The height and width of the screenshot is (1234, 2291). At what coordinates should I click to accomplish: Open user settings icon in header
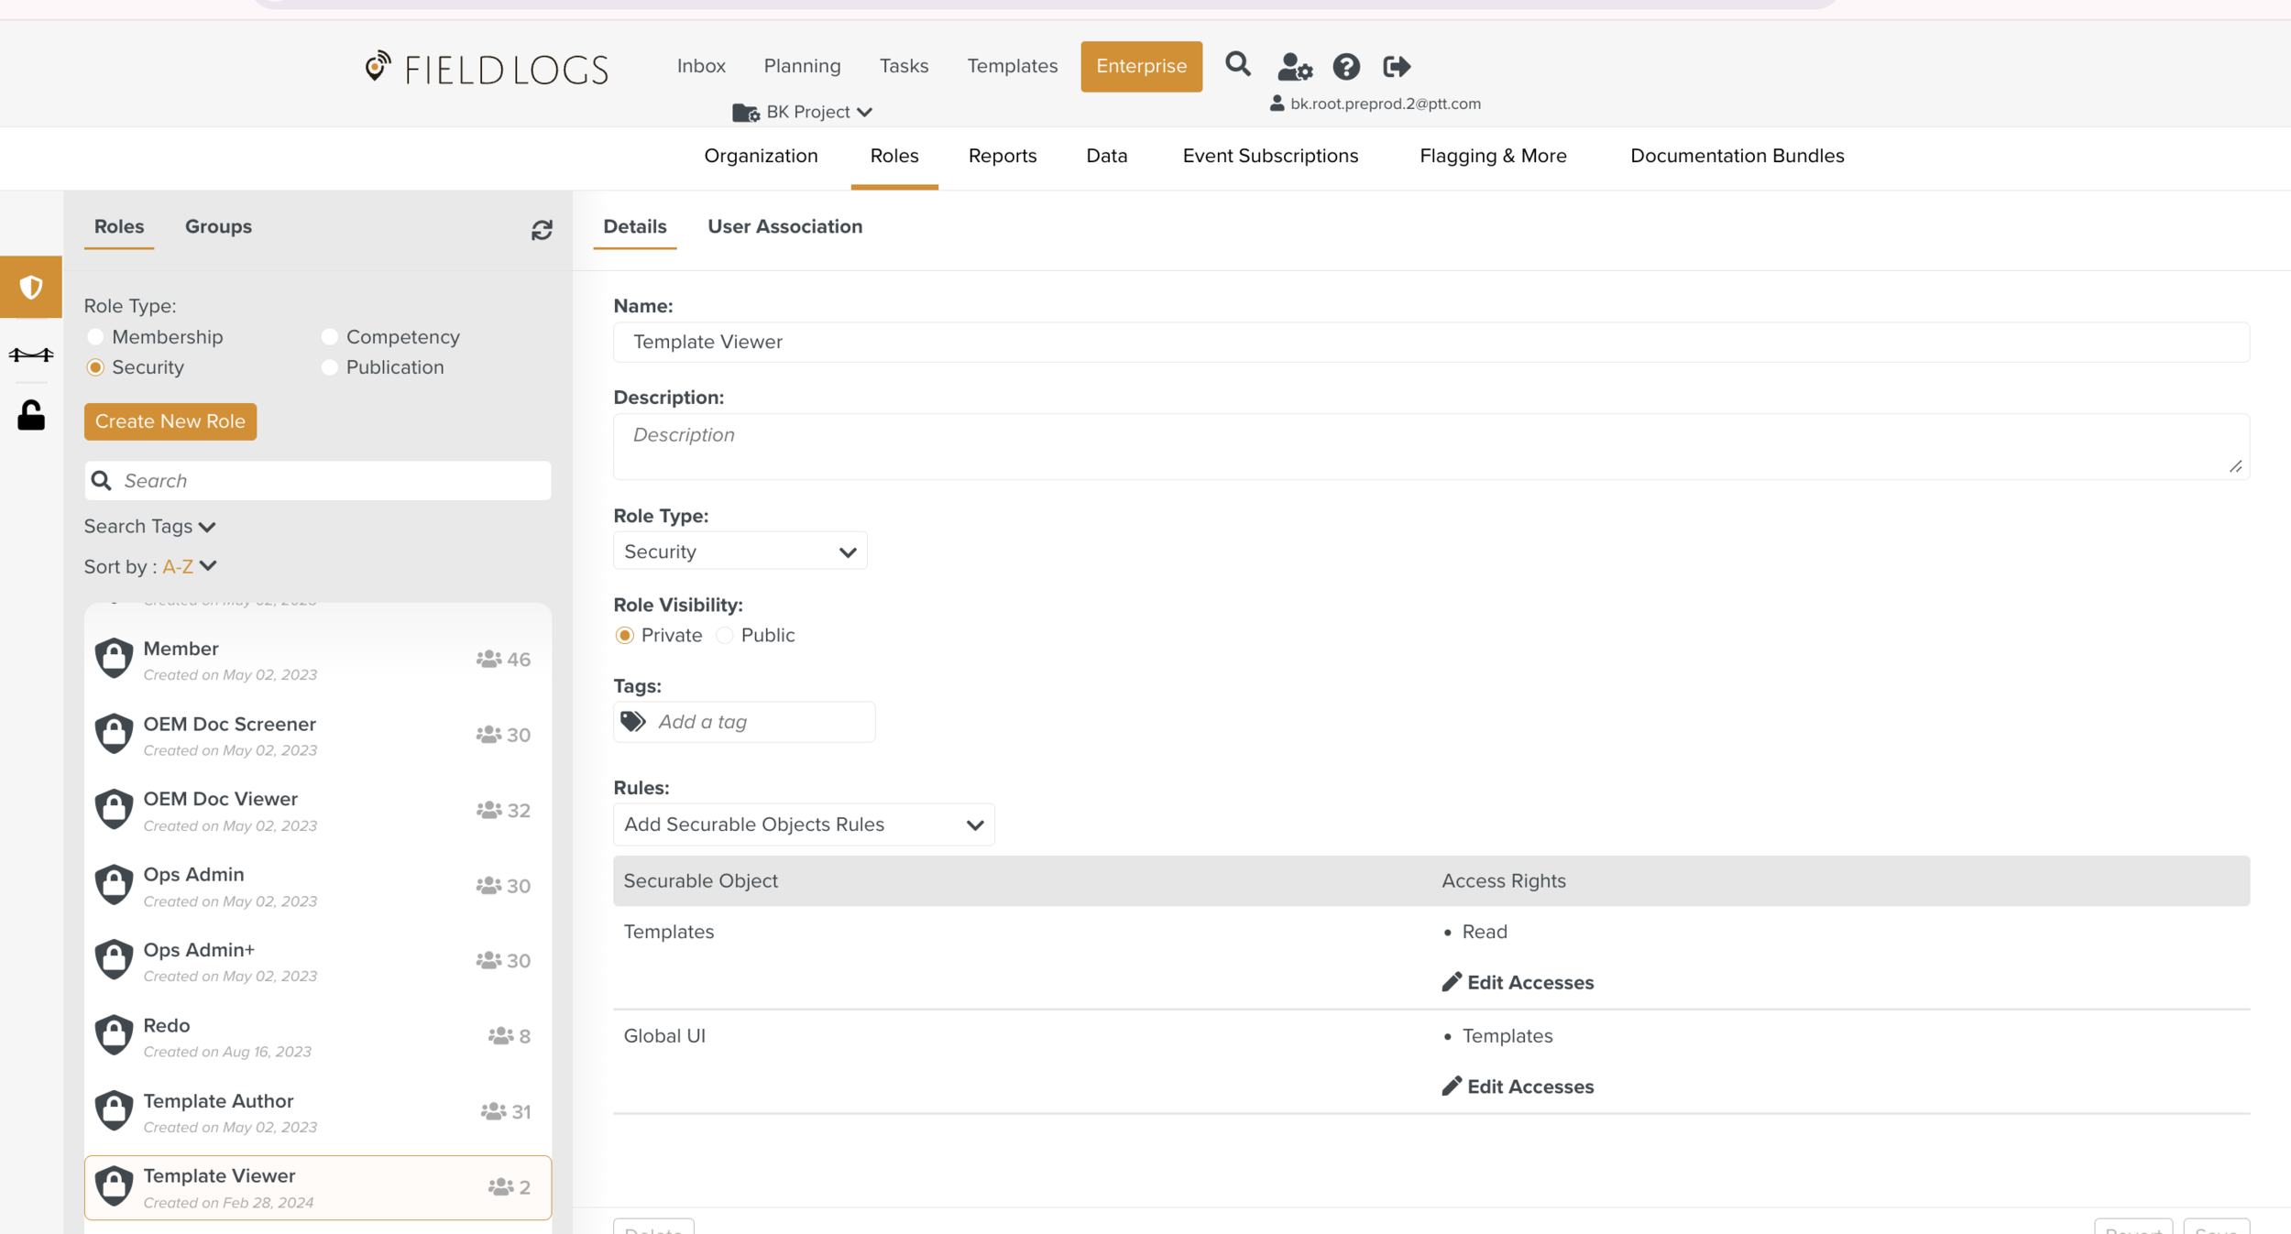pos(1294,67)
